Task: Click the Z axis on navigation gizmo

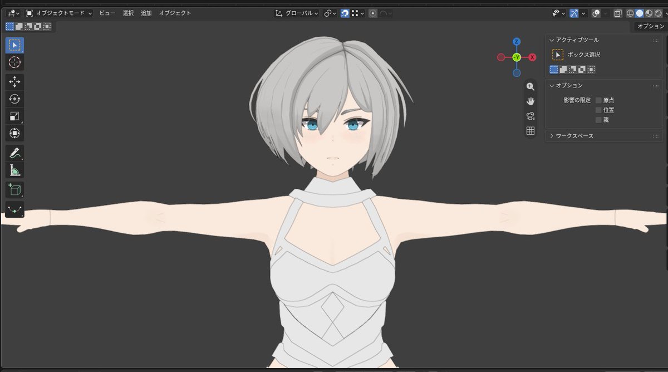Action: pos(517,42)
